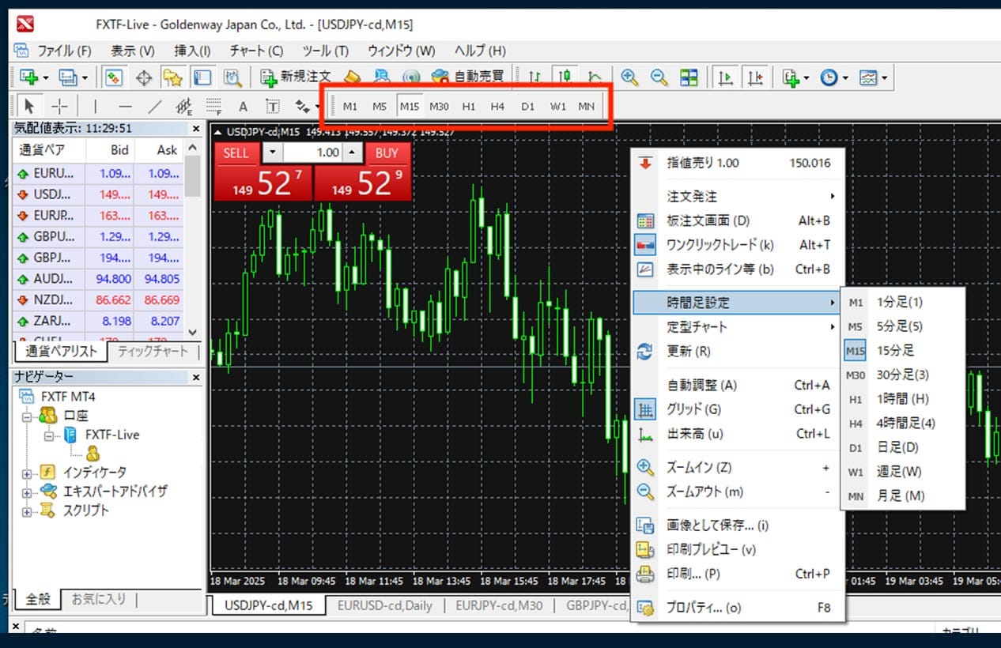This screenshot has width=1001, height=648.
Task: Expand the エキスパートアドバイザ tree node
Action: (27, 492)
